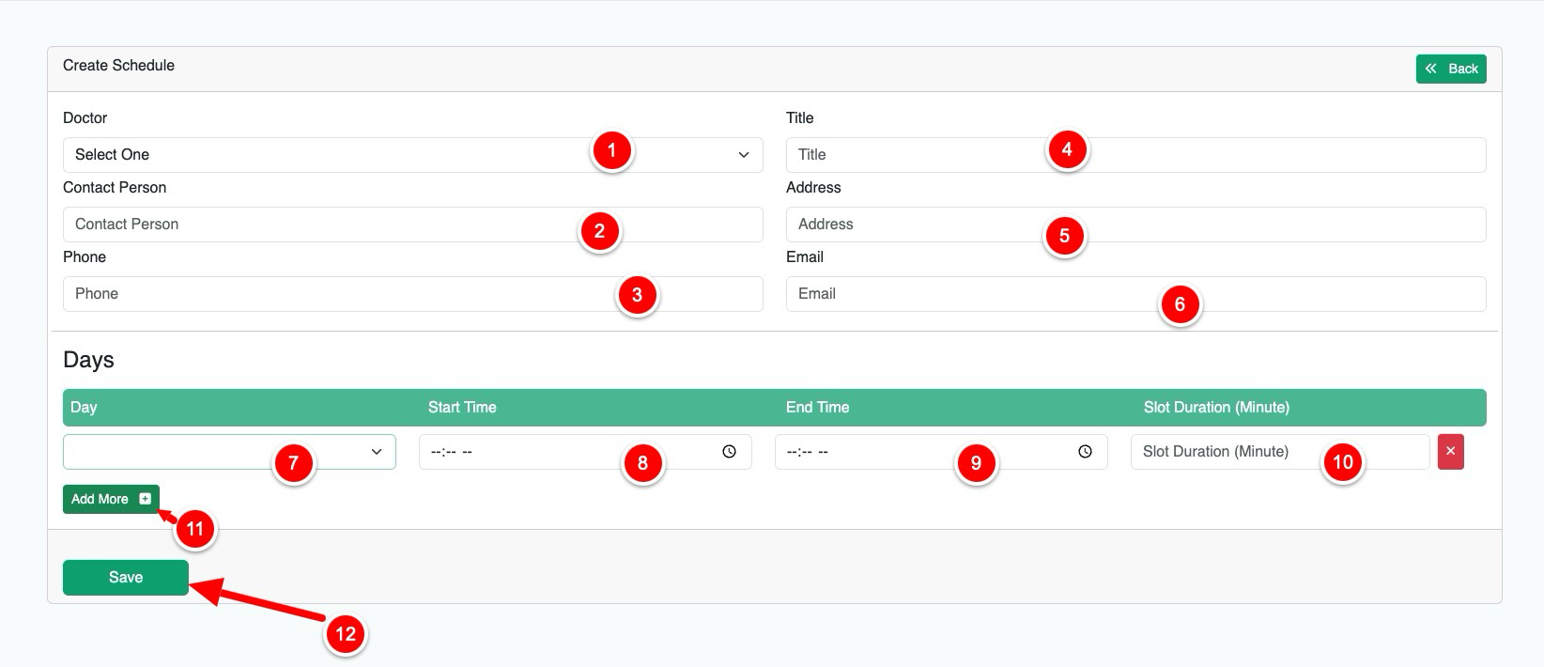Click the End Time field
Viewport: 1544px width, 667px height.
(941, 452)
